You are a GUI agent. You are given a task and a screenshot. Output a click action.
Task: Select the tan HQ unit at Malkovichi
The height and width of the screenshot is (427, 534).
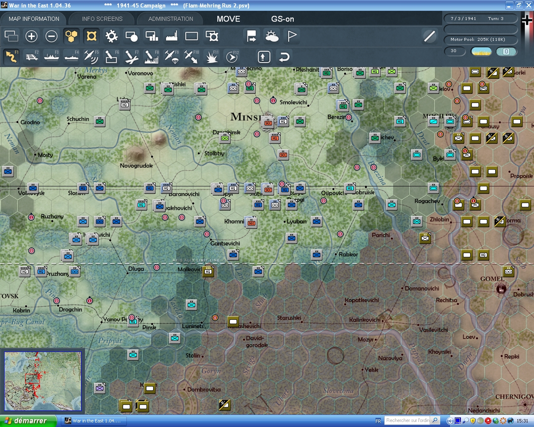coord(208,271)
